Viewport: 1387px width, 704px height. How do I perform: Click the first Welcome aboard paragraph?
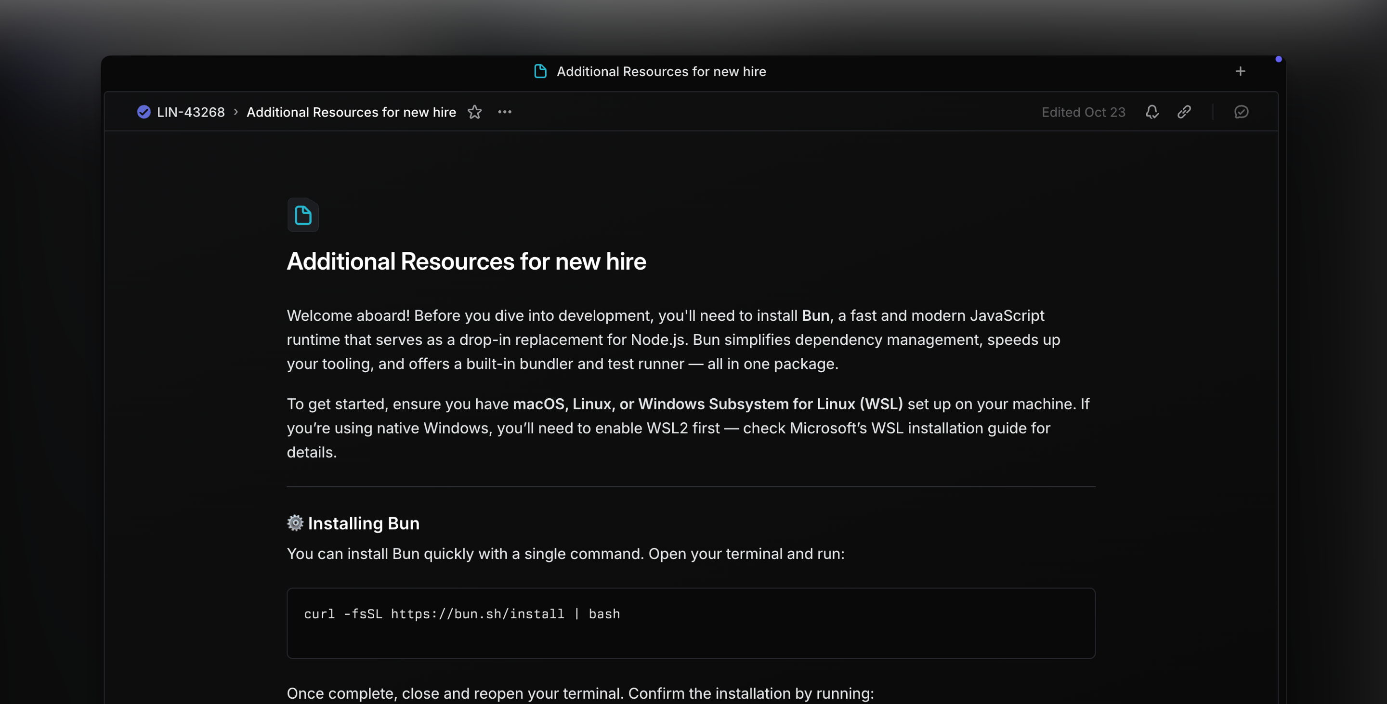(673, 339)
